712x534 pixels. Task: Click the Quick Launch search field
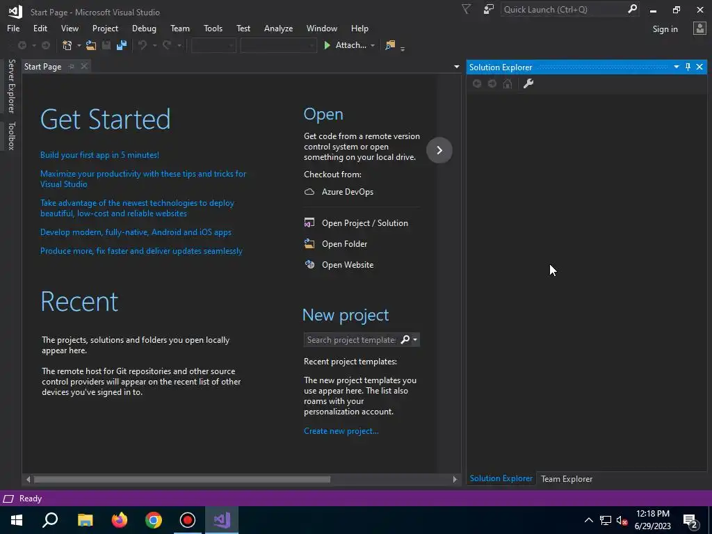pos(565,9)
